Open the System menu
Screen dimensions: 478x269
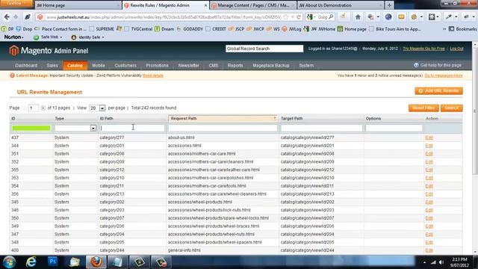click(306, 66)
